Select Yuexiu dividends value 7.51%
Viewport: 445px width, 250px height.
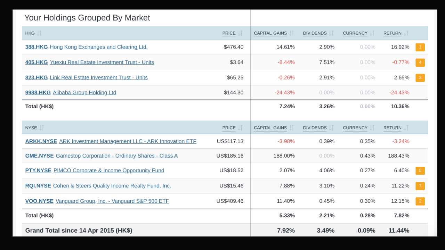327,62
